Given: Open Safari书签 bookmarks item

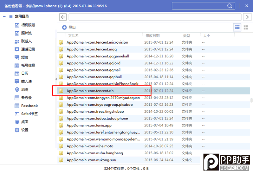Looking at the screenshot, I should coord(26,114).
